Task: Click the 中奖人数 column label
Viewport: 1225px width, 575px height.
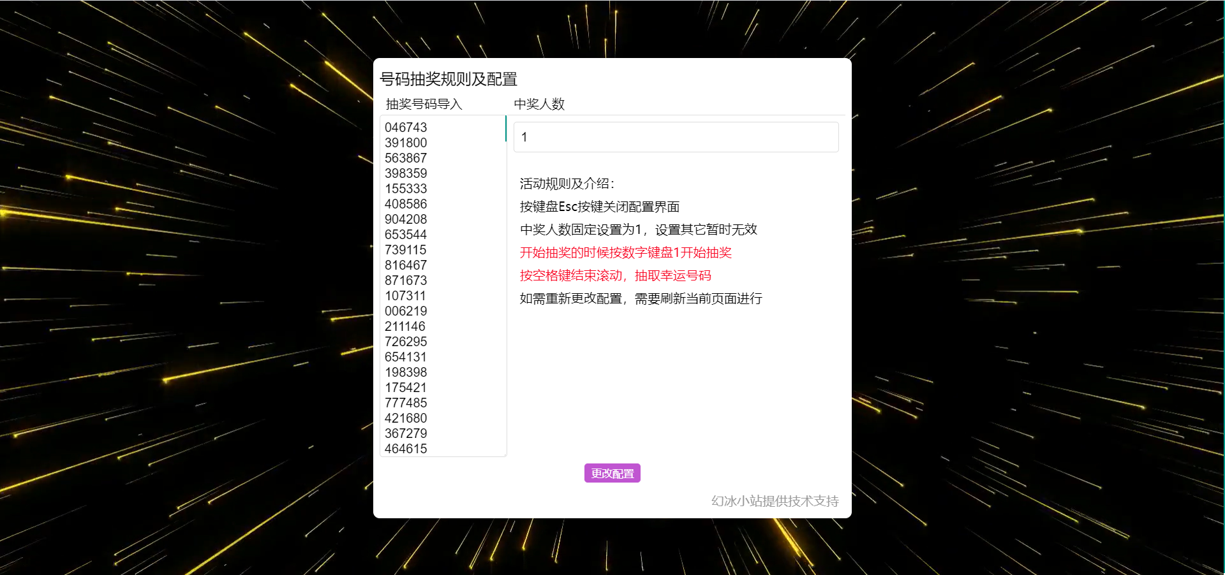Action: click(x=539, y=104)
